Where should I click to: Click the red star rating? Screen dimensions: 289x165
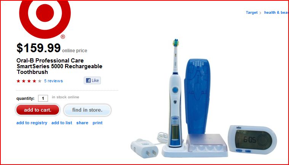(29, 81)
